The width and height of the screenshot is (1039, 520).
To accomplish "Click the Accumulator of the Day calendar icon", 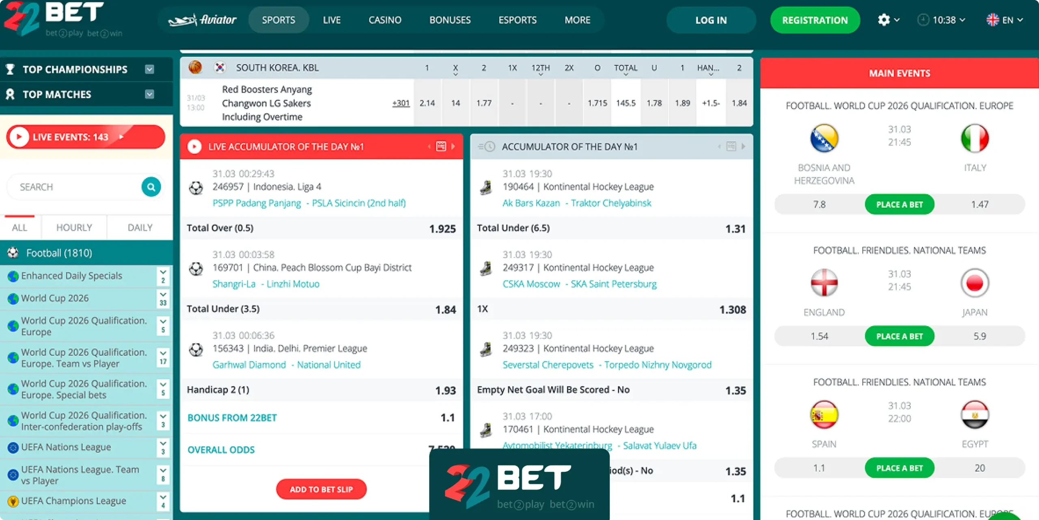I will (731, 146).
